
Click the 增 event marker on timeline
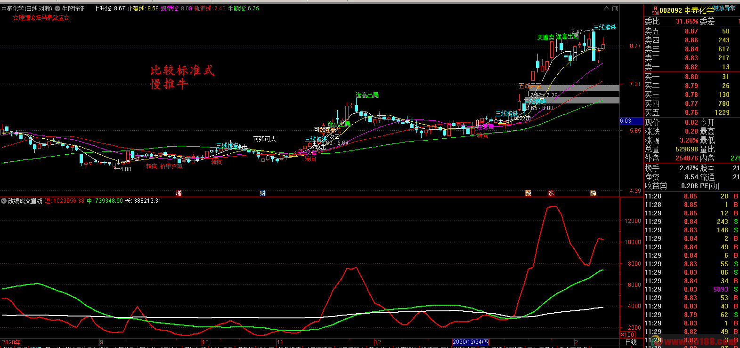(x=179, y=193)
